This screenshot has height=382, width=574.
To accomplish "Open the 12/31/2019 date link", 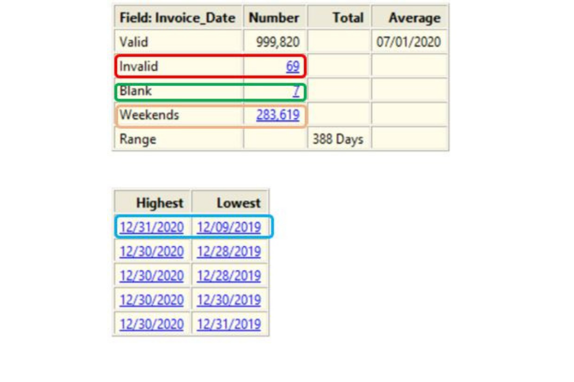I will tap(229, 324).
